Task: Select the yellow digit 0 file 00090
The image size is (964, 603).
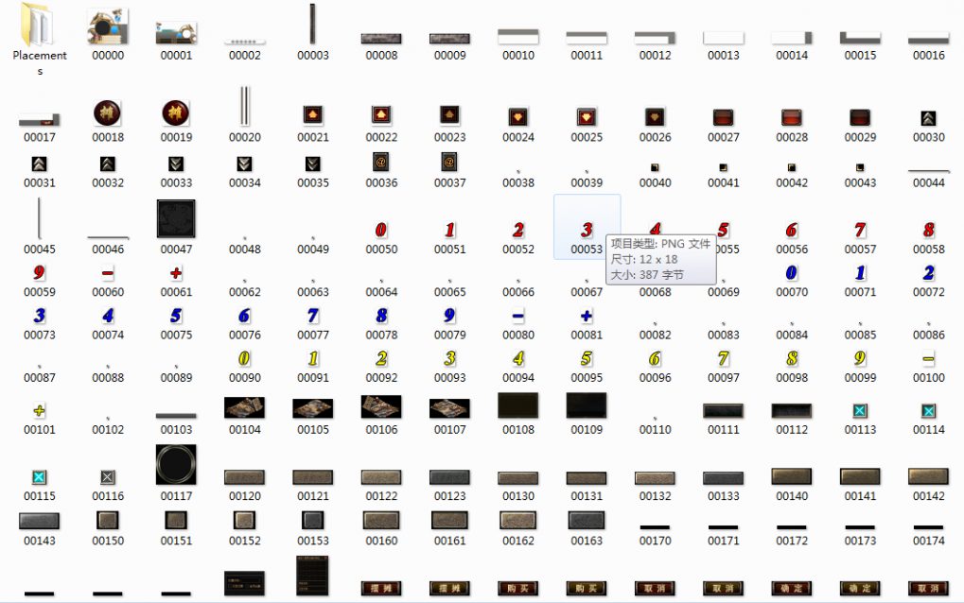Action: (245, 359)
